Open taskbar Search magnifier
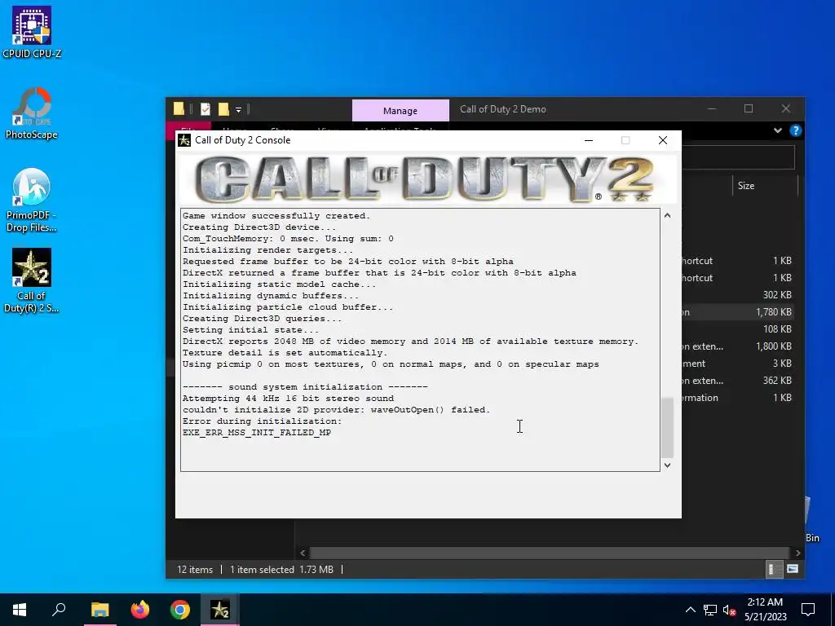The image size is (835, 626). pos(59,610)
